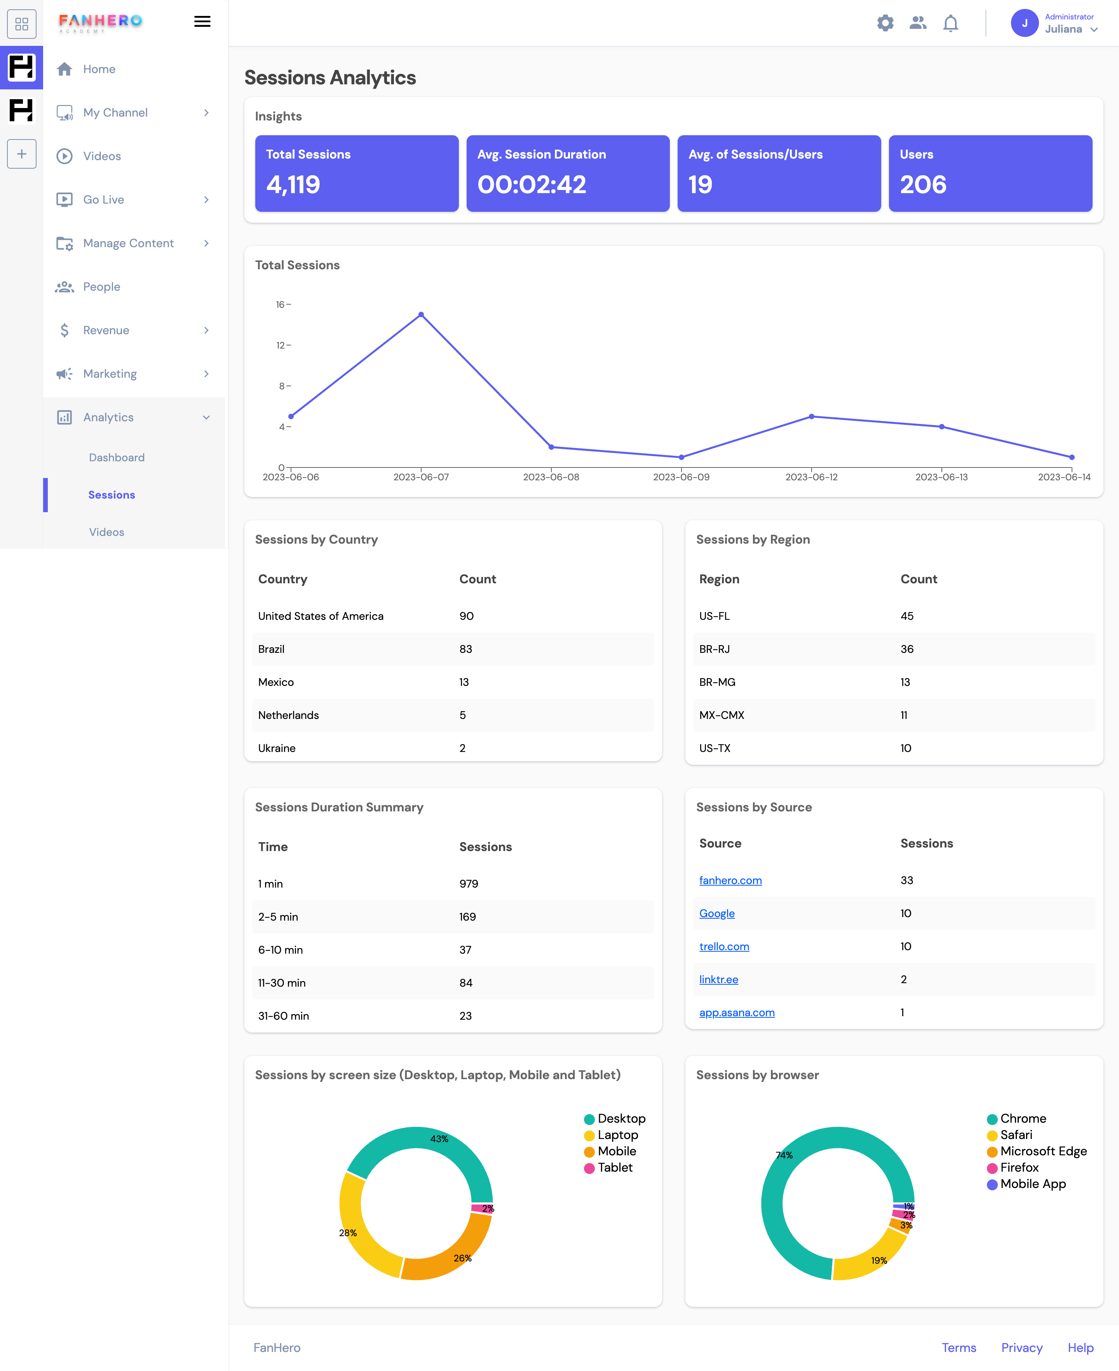
Task: Click the Home house icon
Action: click(x=64, y=69)
